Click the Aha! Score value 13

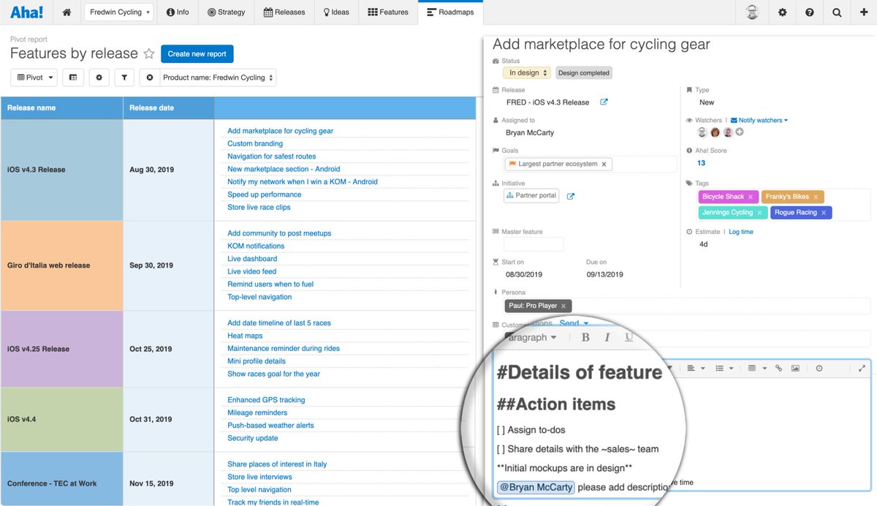pos(701,163)
